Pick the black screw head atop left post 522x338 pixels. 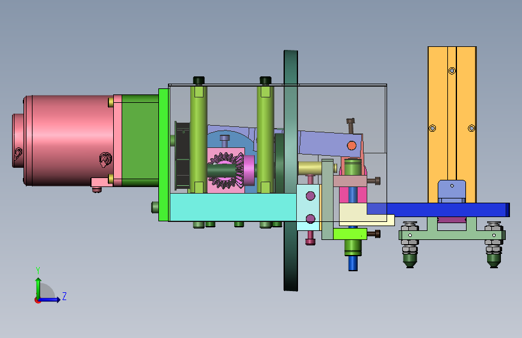[199, 81]
